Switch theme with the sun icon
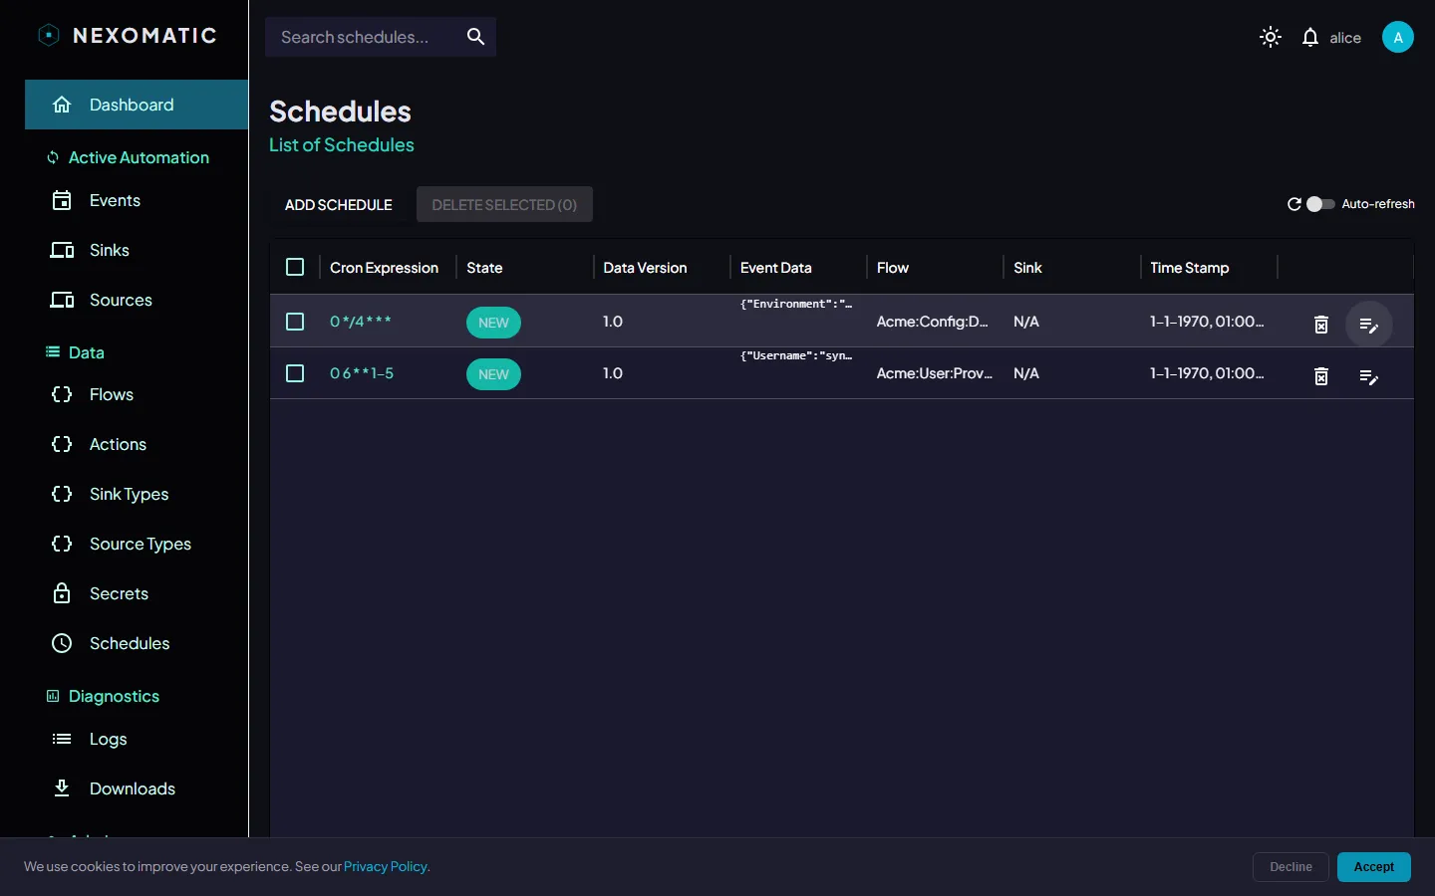1435x896 pixels. pyautogui.click(x=1271, y=38)
